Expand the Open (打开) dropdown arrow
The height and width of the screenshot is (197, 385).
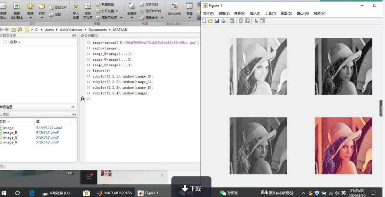[x=42, y=18]
